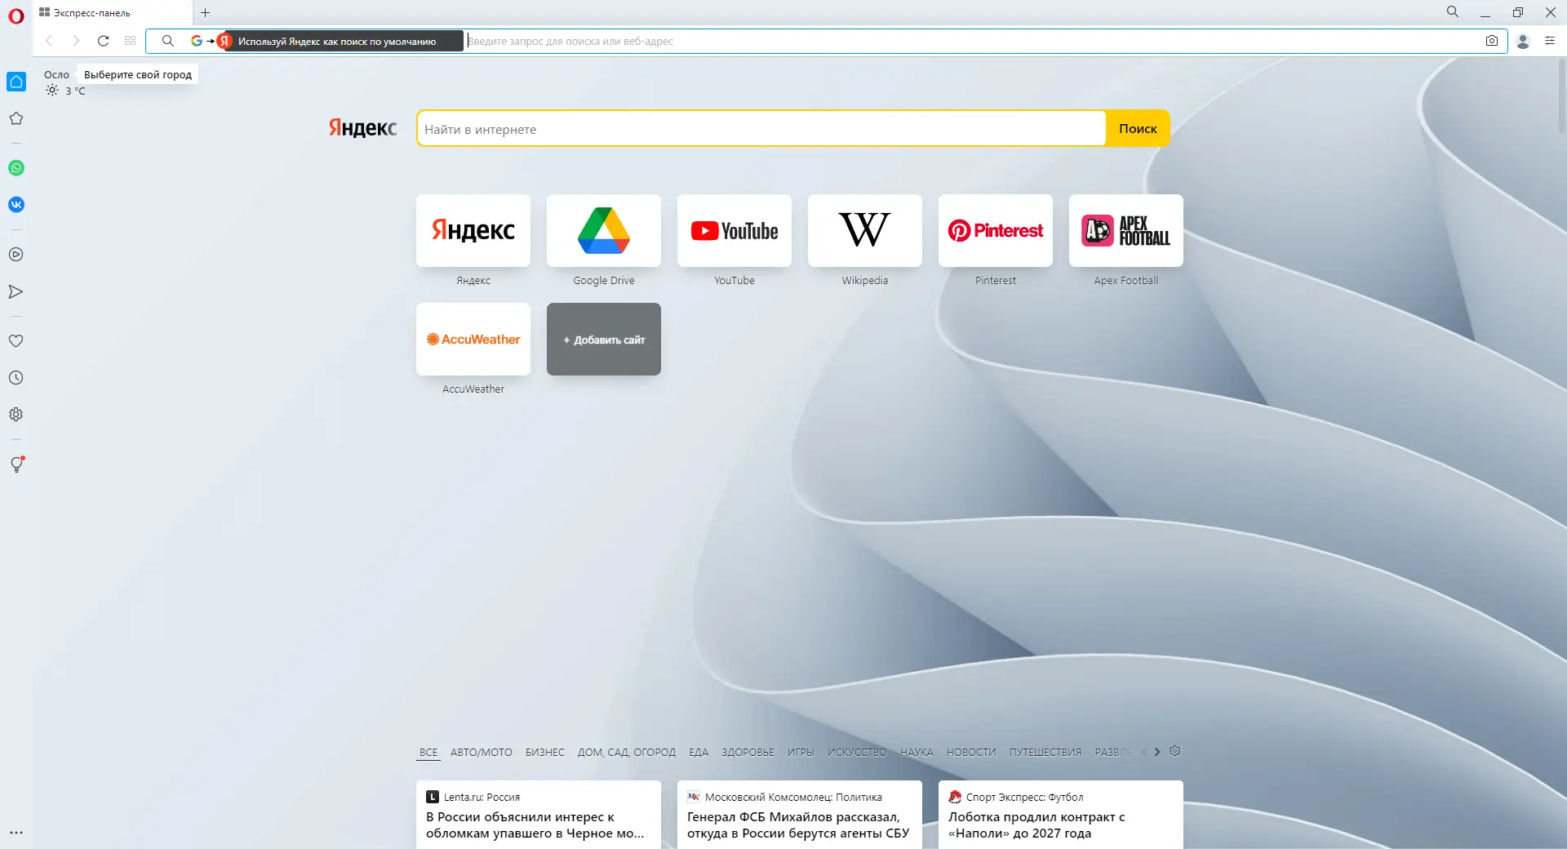
Task: Open the profile account icon
Action: coord(1523,41)
